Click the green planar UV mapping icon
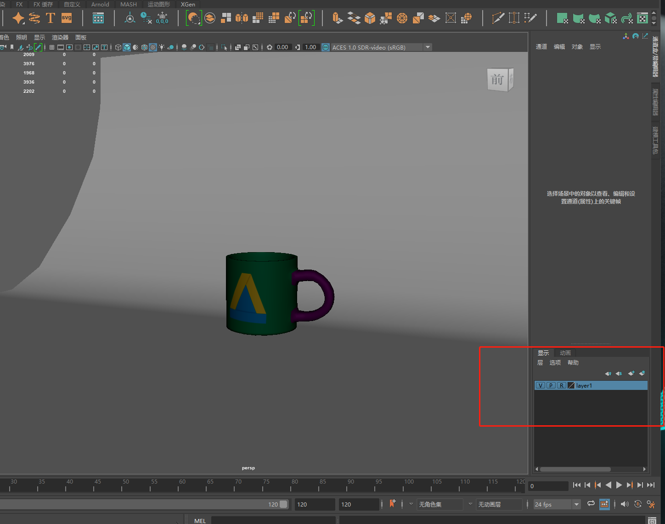This screenshot has width=665, height=524. (x=562, y=18)
